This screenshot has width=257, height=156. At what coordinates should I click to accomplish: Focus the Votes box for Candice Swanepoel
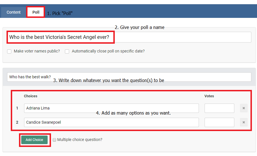219,122
